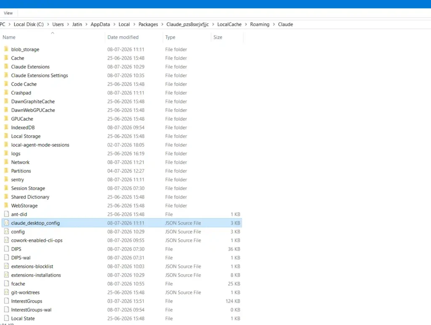Click the config JSON file icon

[x=6, y=232]
